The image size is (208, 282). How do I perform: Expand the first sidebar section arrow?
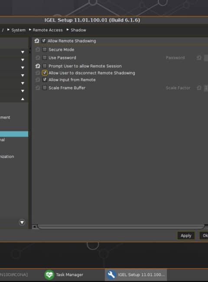tap(23, 52)
